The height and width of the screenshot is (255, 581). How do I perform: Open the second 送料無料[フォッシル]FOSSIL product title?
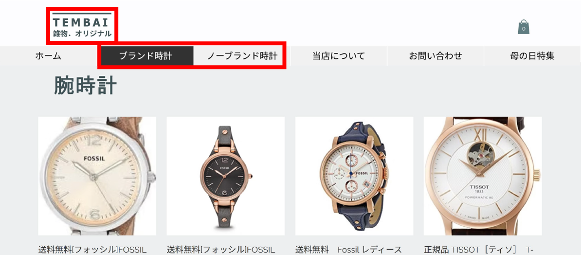click(221, 249)
